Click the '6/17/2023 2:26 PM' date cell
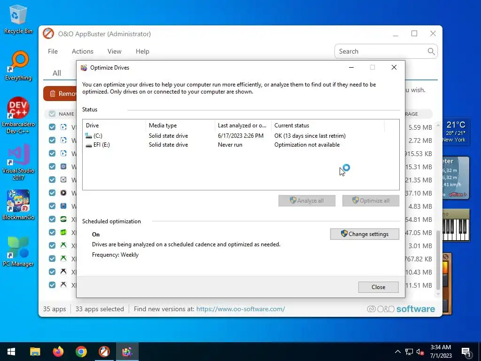Viewport: 481px width, 361px height. [240, 136]
